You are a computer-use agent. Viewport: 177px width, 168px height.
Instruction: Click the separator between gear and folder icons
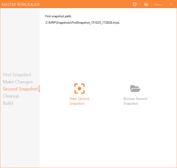coord(140,5)
